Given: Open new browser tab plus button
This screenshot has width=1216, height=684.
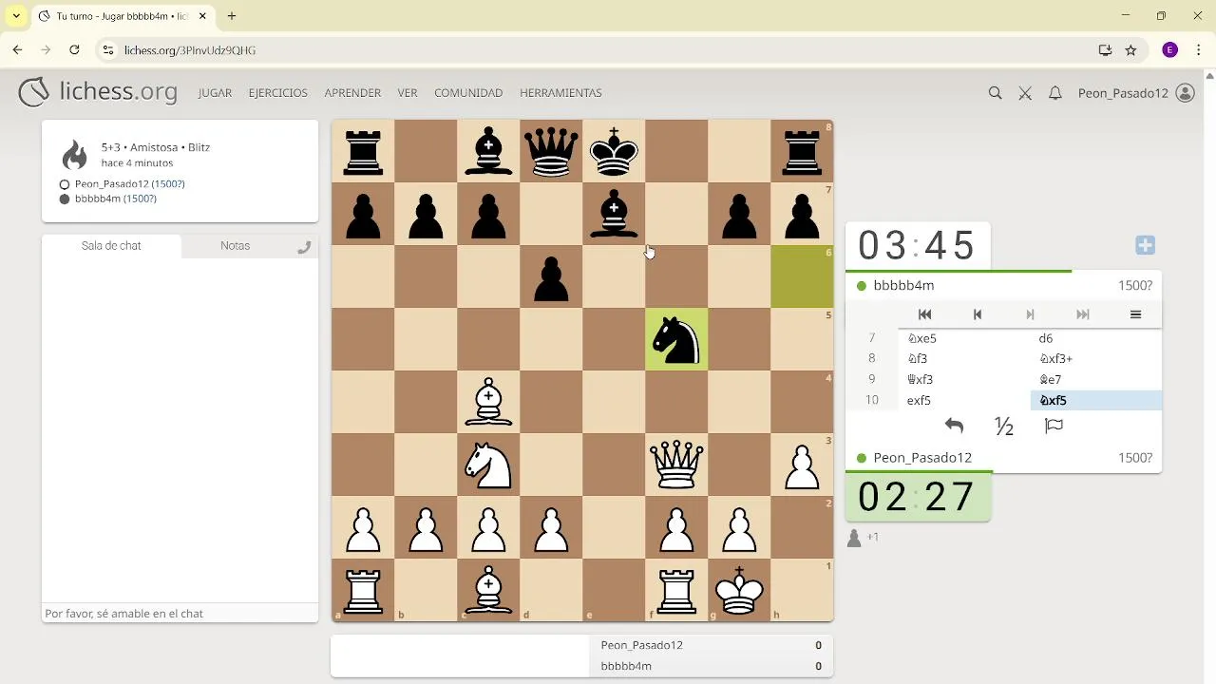Looking at the screenshot, I should pyautogui.click(x=232, y=16).
